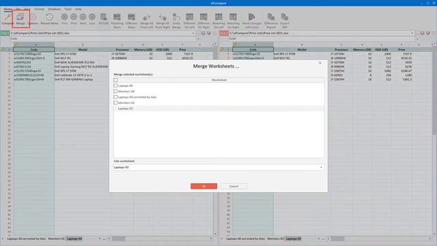Click Merge All From Left
Viewport: 437px width, 246px height.
pyautogui.click(x=147, y=20)
